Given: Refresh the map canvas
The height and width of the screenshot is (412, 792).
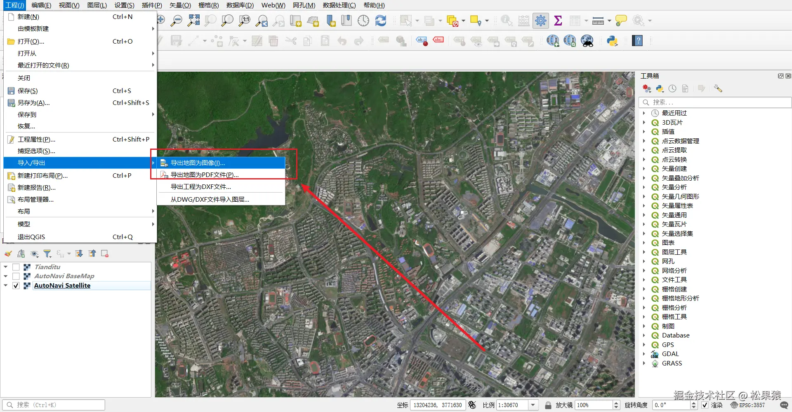Looking at the screenshot, I should click(381, 21).
